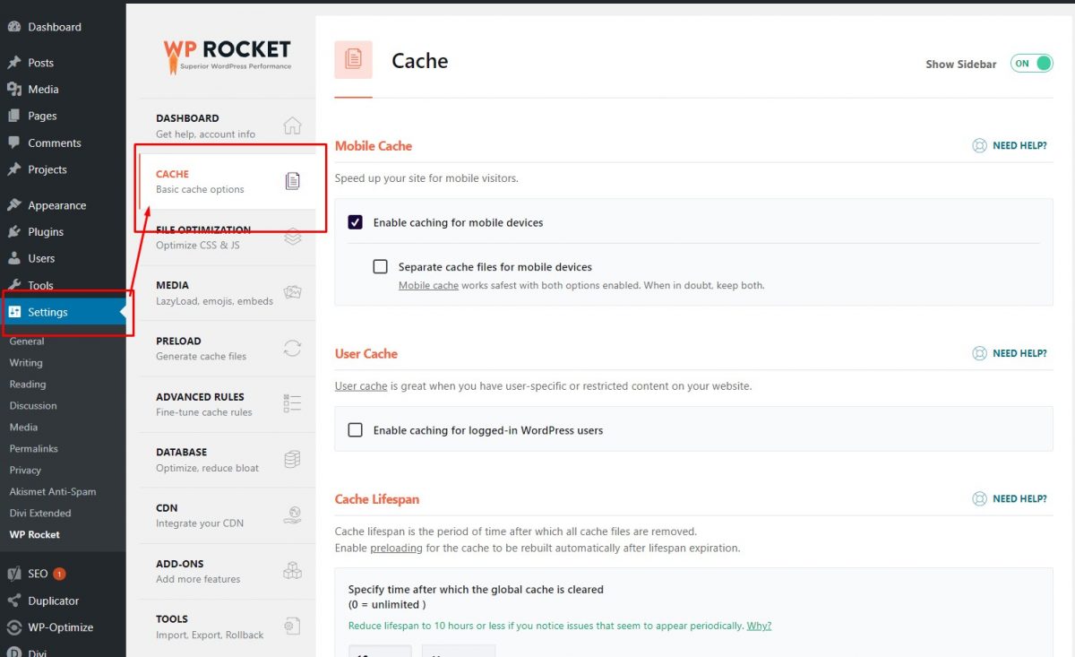The width and height of the screenshot is (1075, 657).
Task: Open the Media settings submenu under Settings
Action: pyautogui.click(x=23, y=428)
